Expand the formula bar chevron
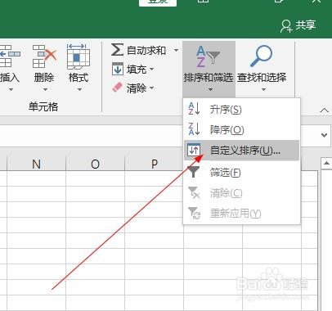Screen dimensions: 332x311 (x=324, y=135)
